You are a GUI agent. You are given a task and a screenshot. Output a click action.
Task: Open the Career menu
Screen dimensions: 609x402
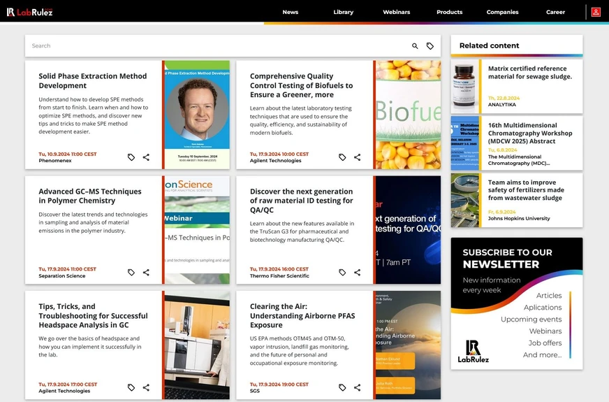point(555,12)
